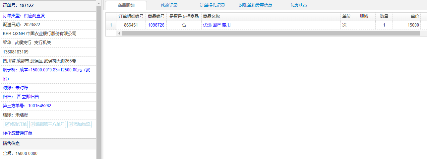Click the 订单类型：供应商直发 line

pyautogui.click(x=24, y=16)
